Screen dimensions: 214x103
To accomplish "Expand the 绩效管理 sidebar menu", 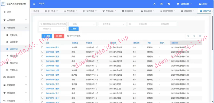I will pos(15,93).
